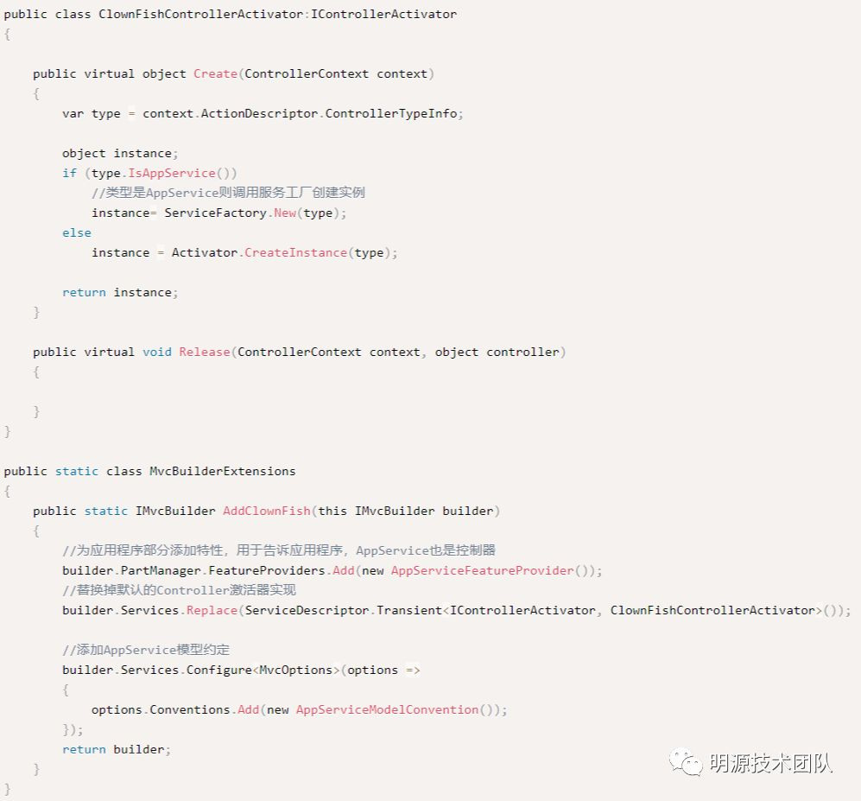Select the CreateInstance method name
This screenshot has height=801, width=861.
(x=295, y=252)
